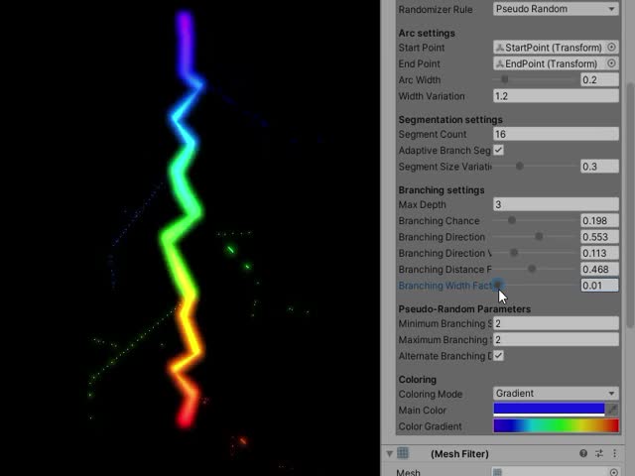Viewport: 635px width, 476px height.
Task: Click Width Variation field 1.2
Action: (556, 96)
